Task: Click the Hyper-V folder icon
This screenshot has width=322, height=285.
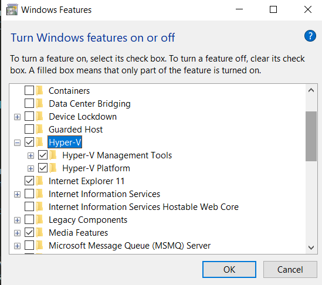Action: coord(39,142)
